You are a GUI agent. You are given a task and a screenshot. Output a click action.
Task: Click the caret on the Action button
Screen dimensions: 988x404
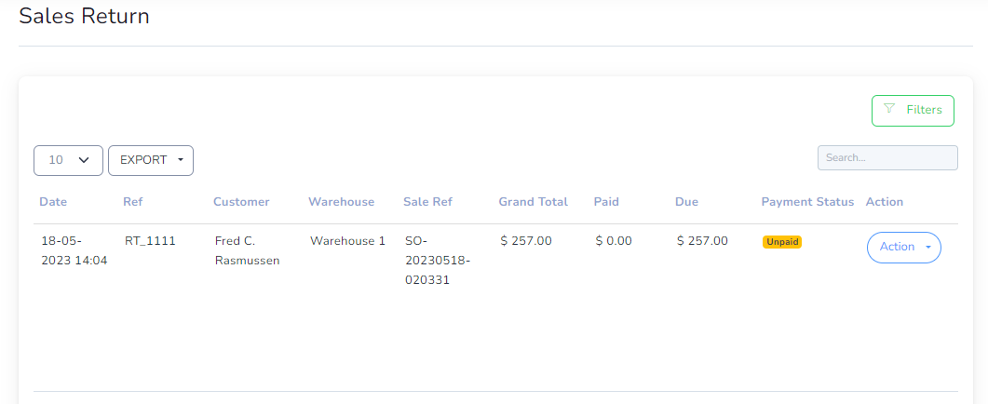pos(928,247)
